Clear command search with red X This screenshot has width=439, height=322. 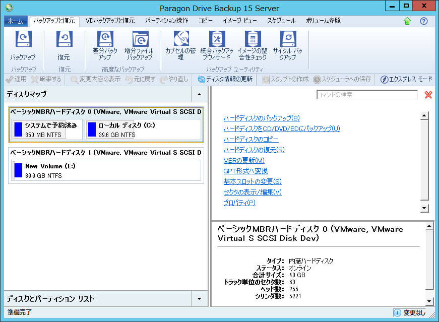pyautogui.click(x=428, y=95)
